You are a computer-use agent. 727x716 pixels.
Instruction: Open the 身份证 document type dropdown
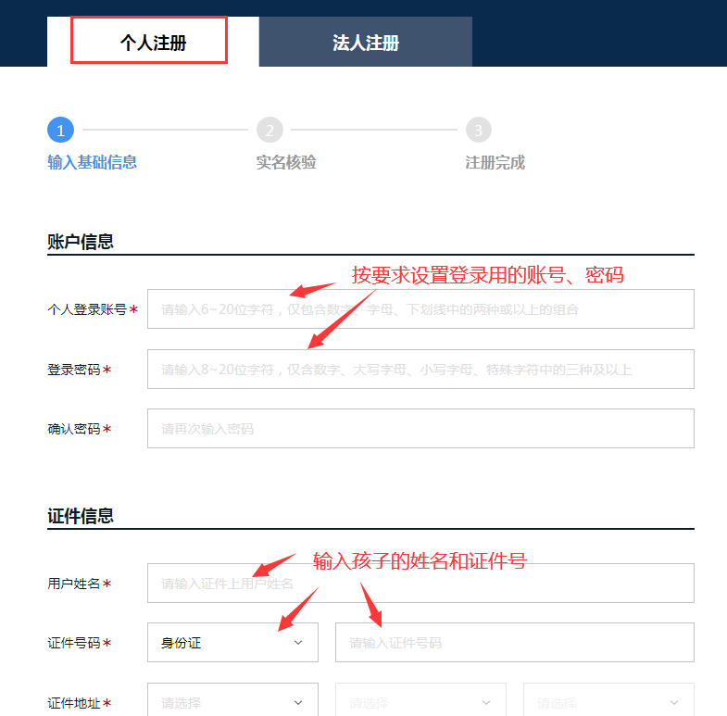click(232, 643)
